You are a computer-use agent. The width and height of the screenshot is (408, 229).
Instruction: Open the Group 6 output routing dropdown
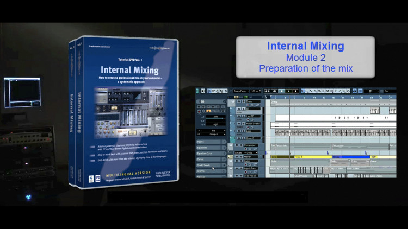(211, 134)
